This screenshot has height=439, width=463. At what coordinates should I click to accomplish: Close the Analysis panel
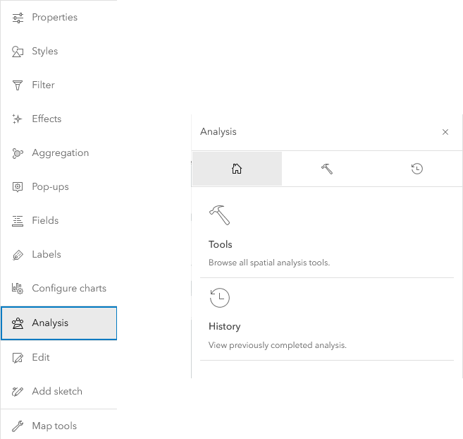(x=445, y=132)
